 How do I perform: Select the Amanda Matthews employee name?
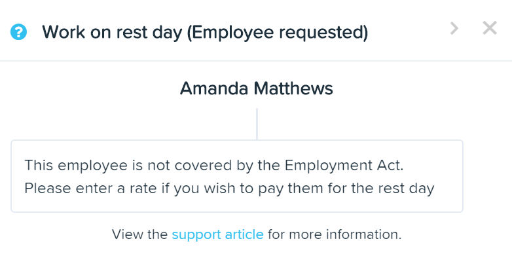(256, 88)
